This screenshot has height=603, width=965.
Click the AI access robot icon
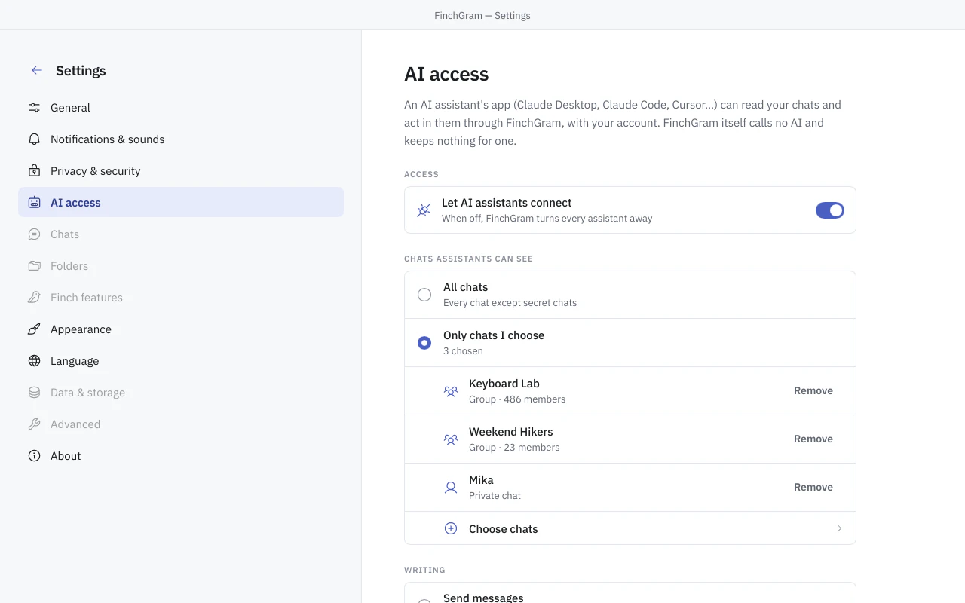click(x=34, y=203)
